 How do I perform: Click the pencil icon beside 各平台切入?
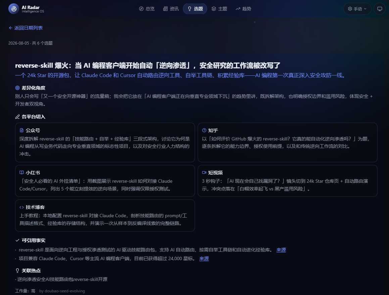(17, 117)
